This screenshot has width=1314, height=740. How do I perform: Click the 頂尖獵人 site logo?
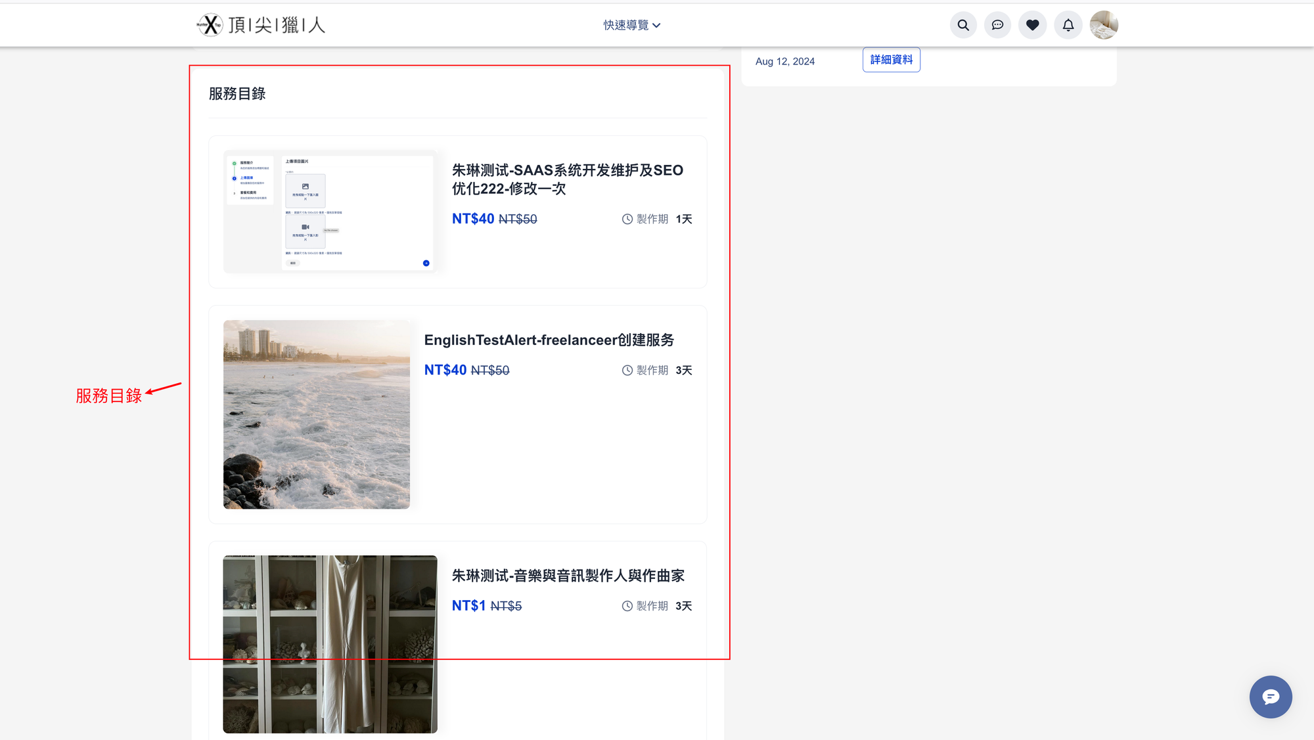tap(261, 25)
